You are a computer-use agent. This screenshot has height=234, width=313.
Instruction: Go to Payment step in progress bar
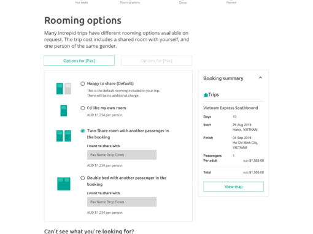[231, 2]
